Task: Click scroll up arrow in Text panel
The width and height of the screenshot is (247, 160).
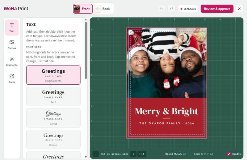Action: pyautogui.click(x=86, y=19)
